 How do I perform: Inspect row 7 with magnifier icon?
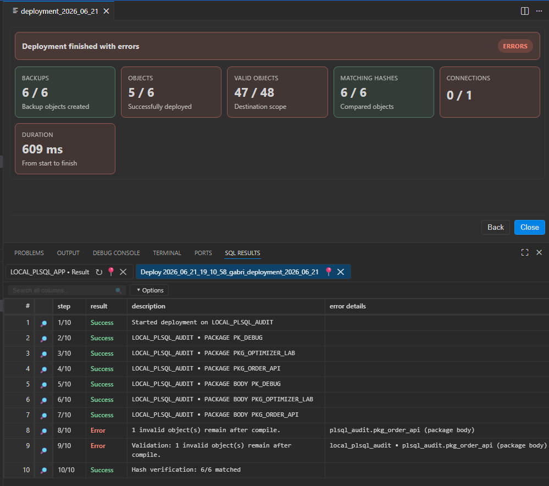[x=44, y=416]
